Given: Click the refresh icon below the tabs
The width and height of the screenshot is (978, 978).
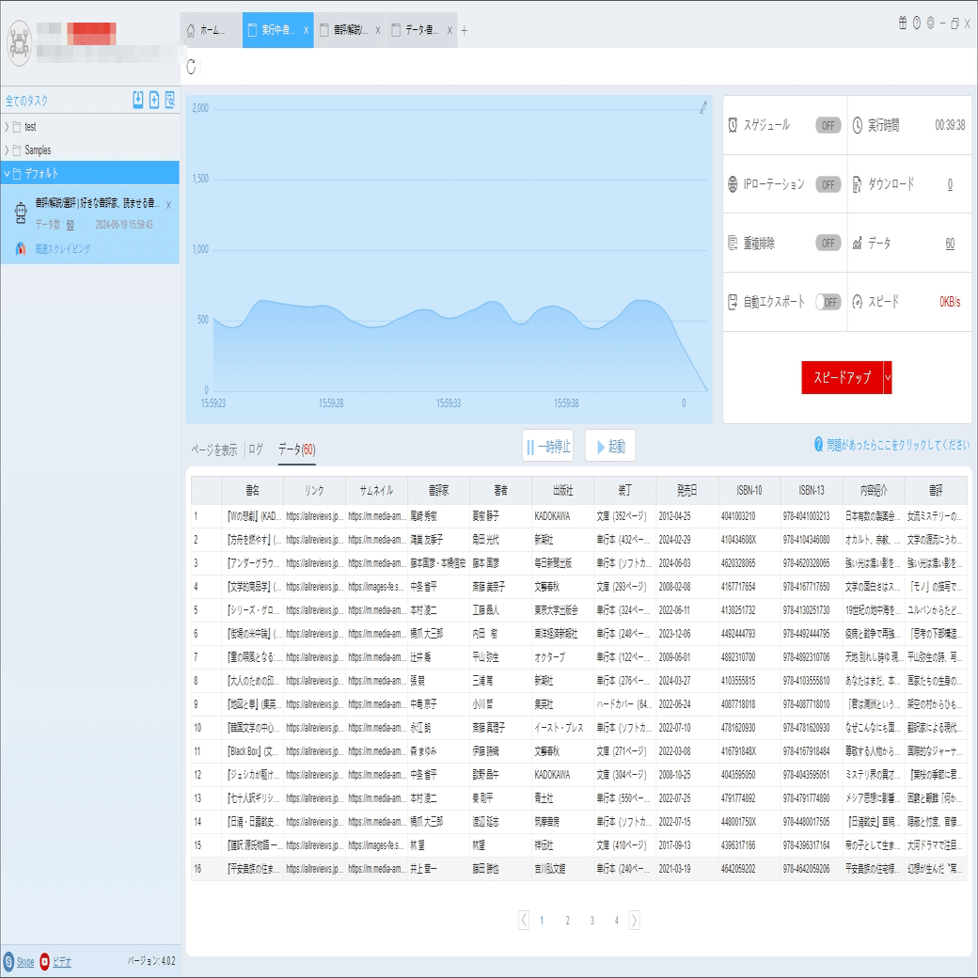Looking at the screenshot, I should (192, 67).
